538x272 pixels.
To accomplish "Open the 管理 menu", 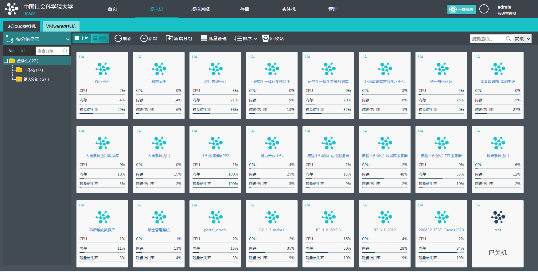I will pos(333,9).
